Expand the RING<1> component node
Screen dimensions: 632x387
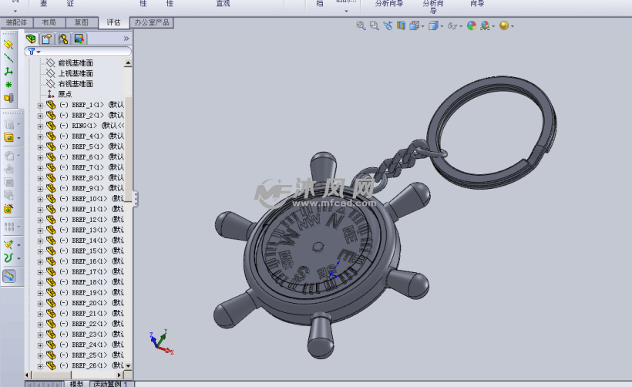[x=40, y=126]
